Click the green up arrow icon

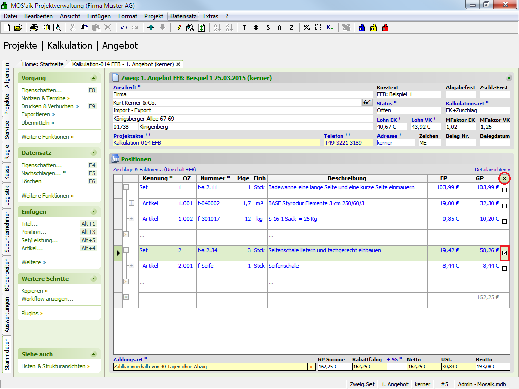pyautogui.click(x=151, y=28)
